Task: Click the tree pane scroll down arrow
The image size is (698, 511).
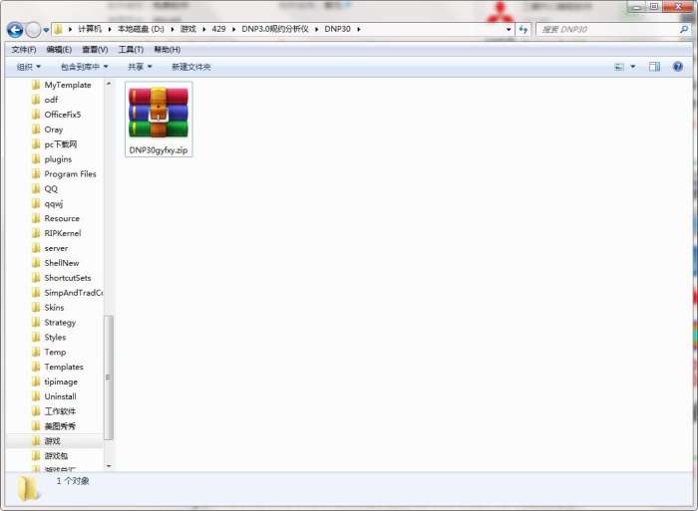Action: [x=108, y=466]
